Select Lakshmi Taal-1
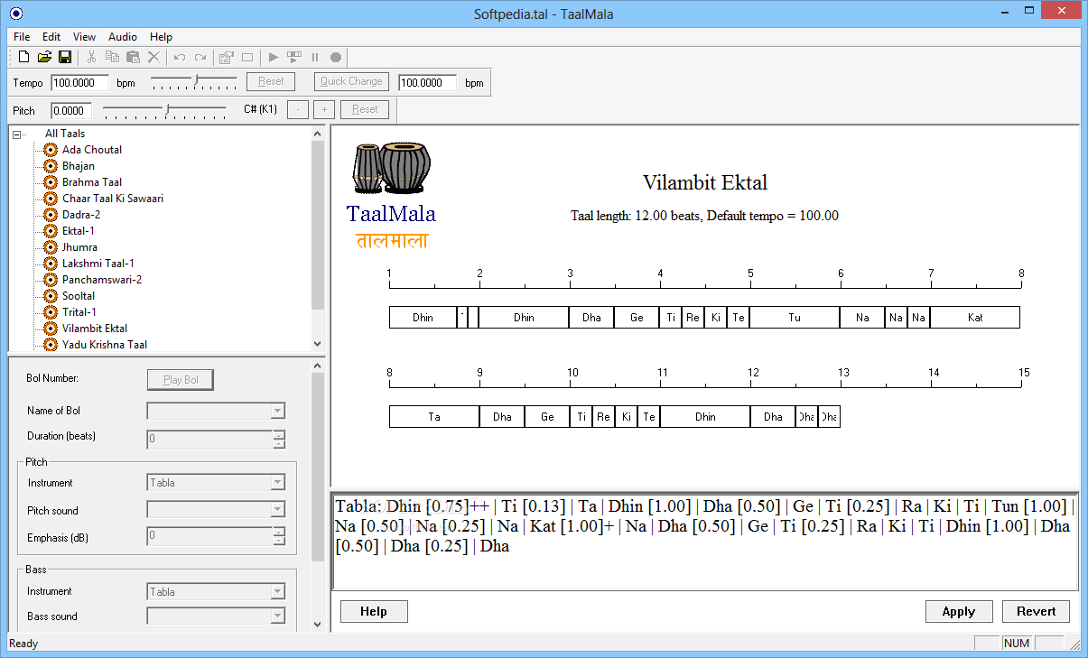The height and width of the screenshot is (658, 1088). 98,264
